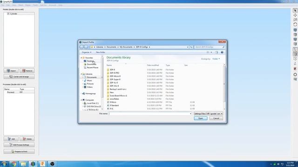Open the round gear machine control icon
The width and height of the screenshot is (298, 167).
tap(295, 74)
